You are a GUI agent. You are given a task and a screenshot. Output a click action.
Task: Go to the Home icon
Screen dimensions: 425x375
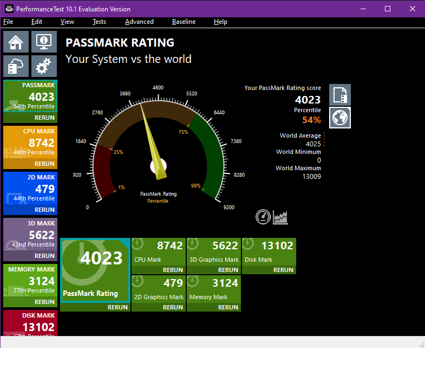[16, 42]
